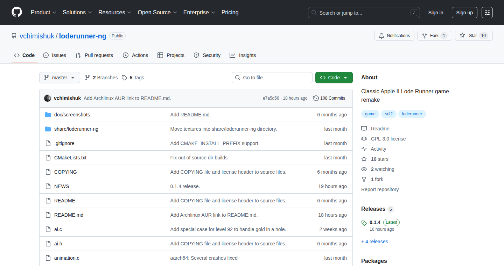Open the GitHub homepage logo
Screen dimensions: 504x266
pos(17,12)
